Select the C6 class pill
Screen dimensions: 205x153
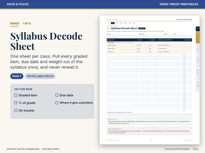pos(134,23)
